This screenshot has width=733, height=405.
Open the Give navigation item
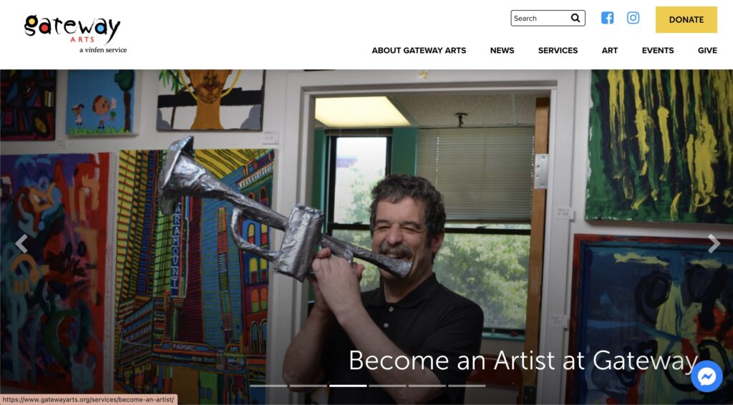[x=707, y=51]
